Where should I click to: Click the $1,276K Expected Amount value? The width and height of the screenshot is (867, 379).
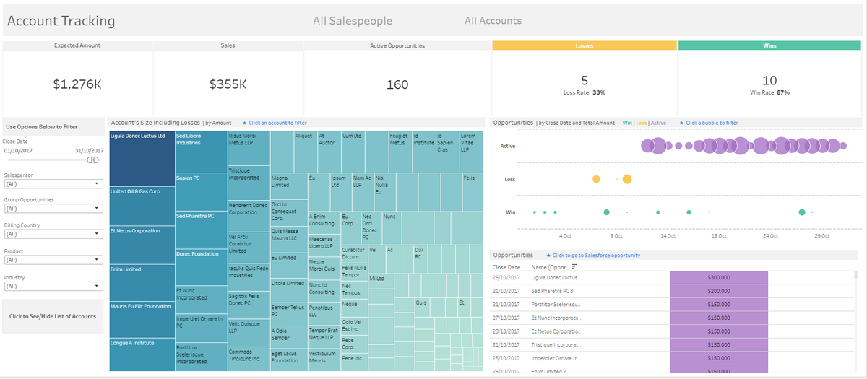77,84
